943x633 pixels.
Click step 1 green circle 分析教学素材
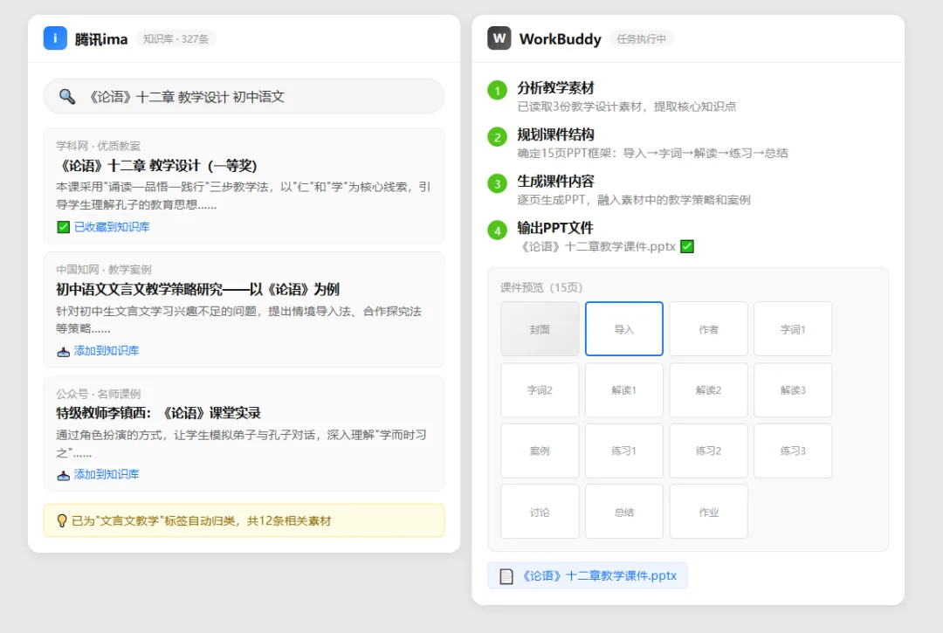[498, 91]
